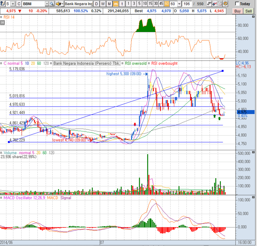Screen dimensions: 257x246
Task: Open the S type dropdown arrow
Action: [x=13, y=4]
